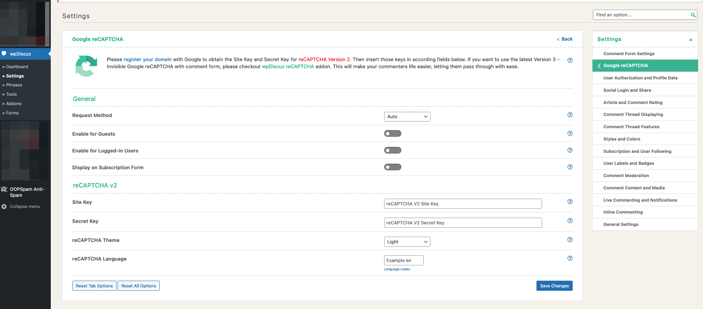
Task: Open help for Secret Key
Action: tap(570, 221)
